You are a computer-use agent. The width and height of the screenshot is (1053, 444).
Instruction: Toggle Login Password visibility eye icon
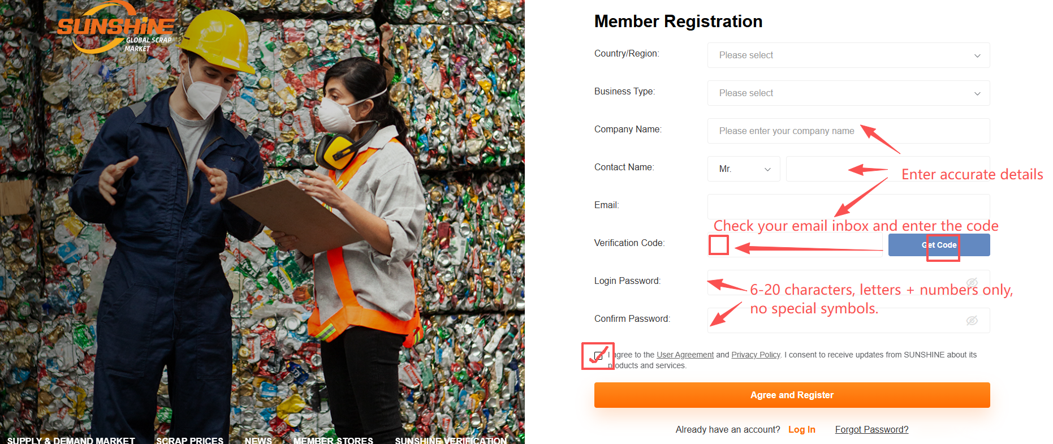click(x=972, y=282)
